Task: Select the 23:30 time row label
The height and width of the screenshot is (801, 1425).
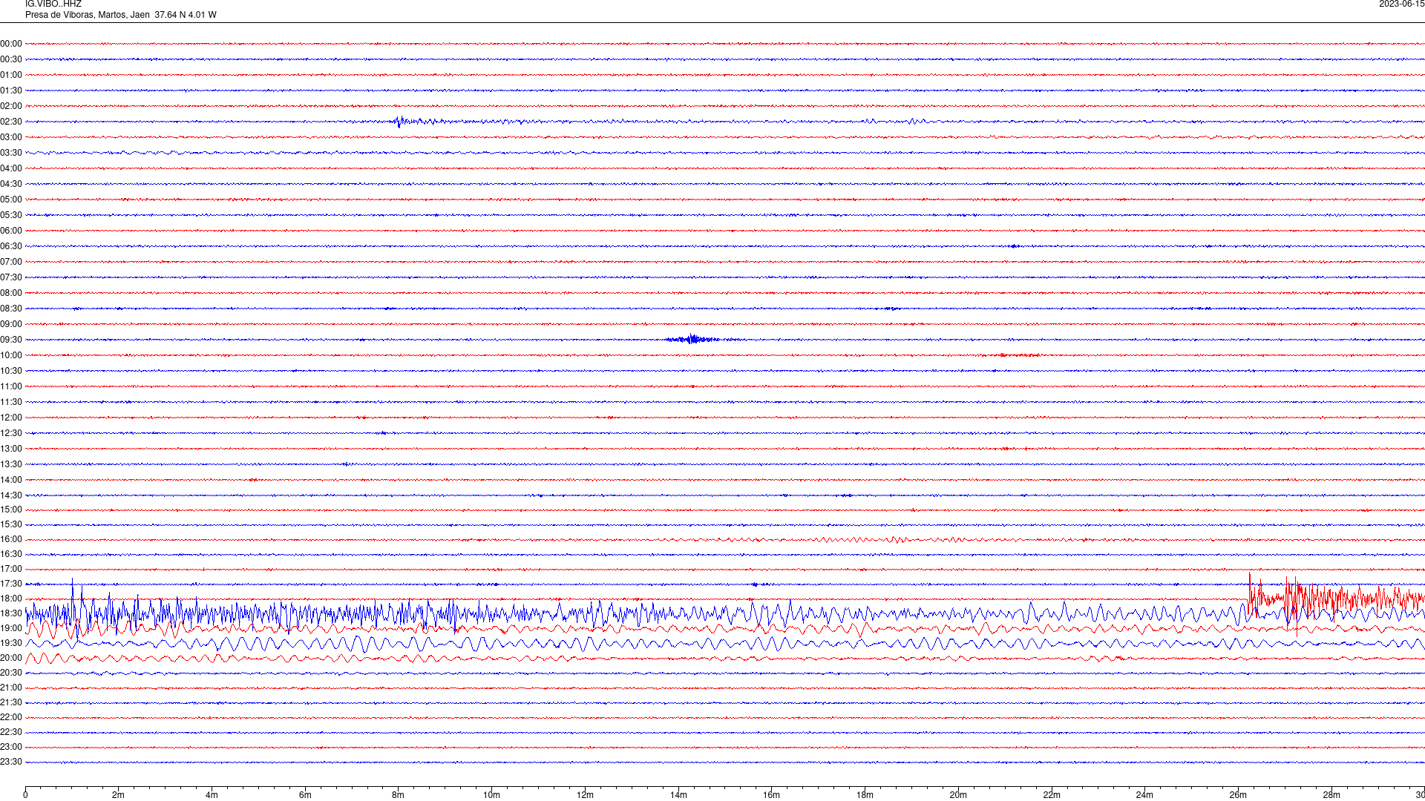Action: 11,762
